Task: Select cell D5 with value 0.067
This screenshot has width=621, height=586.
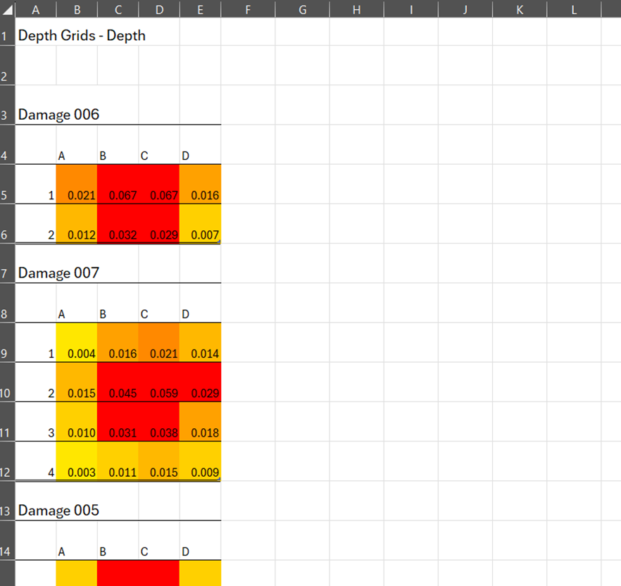Action: click(x=159, y=185)
